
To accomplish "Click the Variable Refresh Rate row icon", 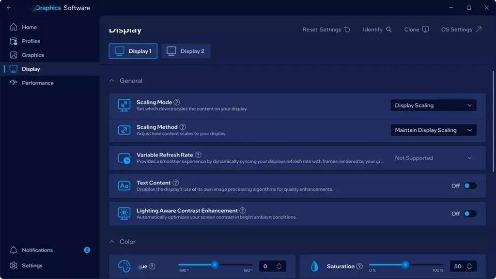I will pos(124,158).
